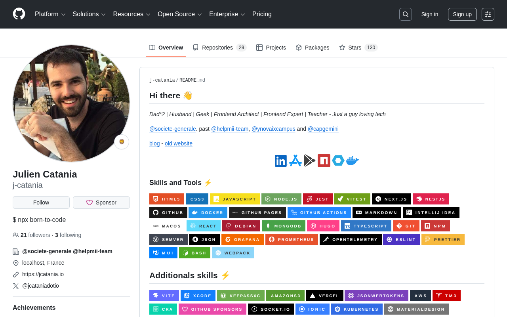
Task: Click the GitHub Pages badge
Action: coord(257,212)
